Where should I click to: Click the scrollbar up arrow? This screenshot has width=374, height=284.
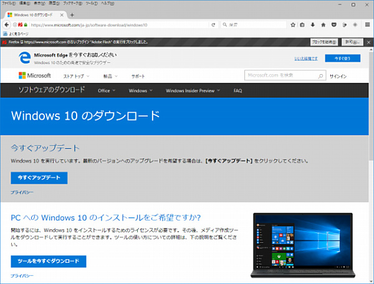pyautogui.click(x=371, y=50)
